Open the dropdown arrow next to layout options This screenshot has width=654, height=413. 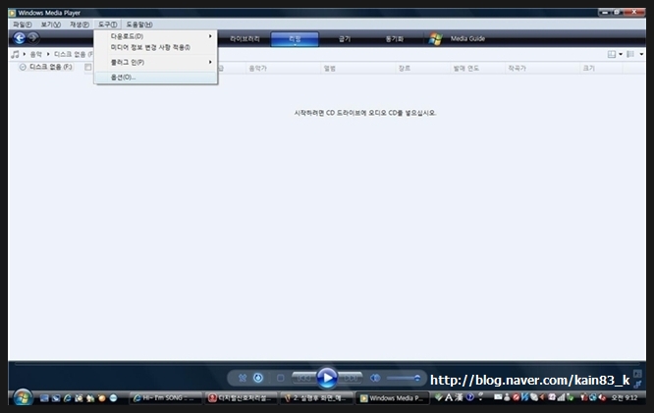click(621, 54)
